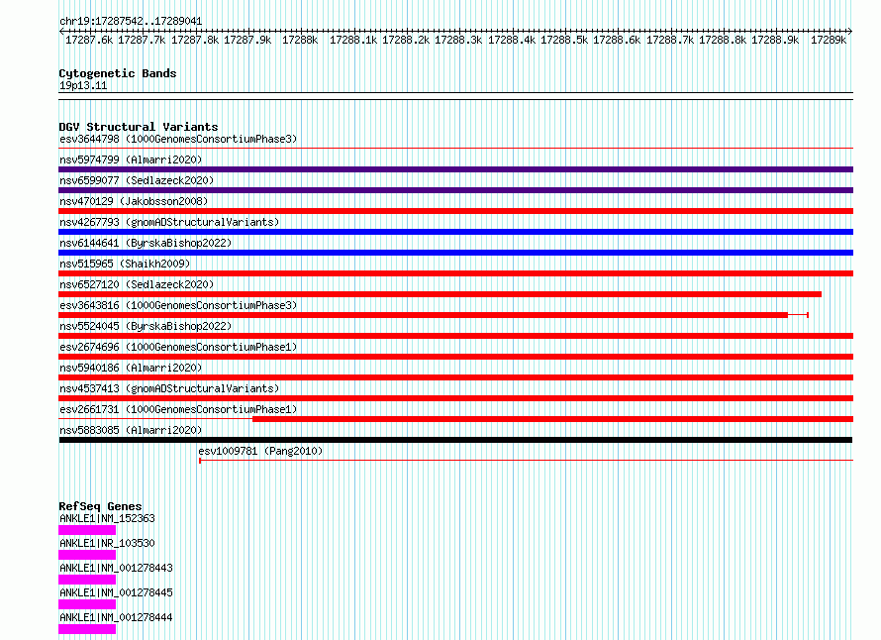Click the nsv4267793 (gnomADStructuralVariants) label

(169, 222)
